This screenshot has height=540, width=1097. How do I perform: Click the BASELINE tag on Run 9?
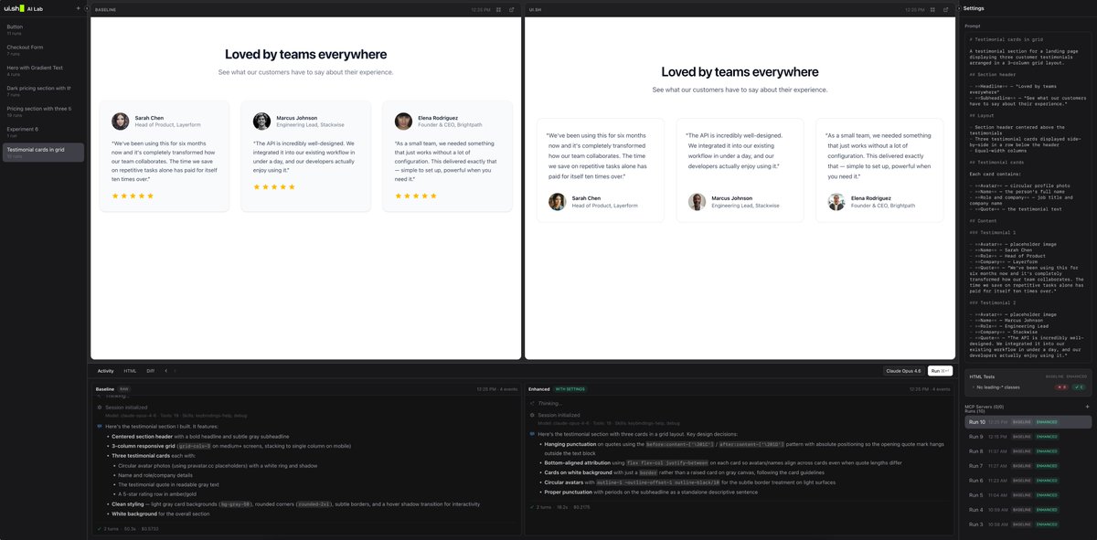click(1020, 437)
